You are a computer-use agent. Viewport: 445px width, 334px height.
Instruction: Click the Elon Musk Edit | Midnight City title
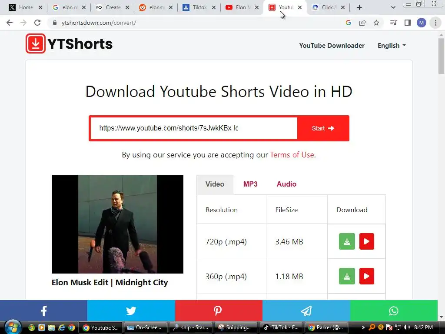point(110,283)
